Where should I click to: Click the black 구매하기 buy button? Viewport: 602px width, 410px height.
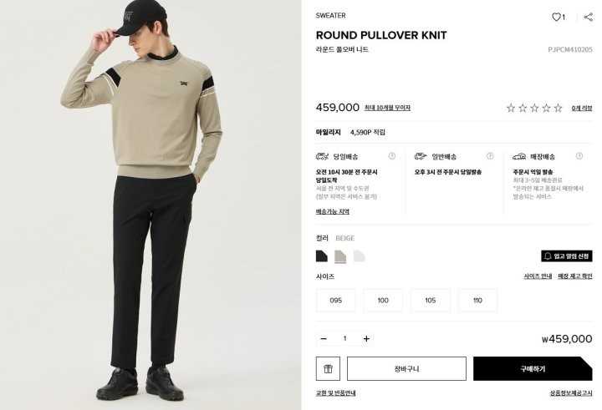pos(533,368)
